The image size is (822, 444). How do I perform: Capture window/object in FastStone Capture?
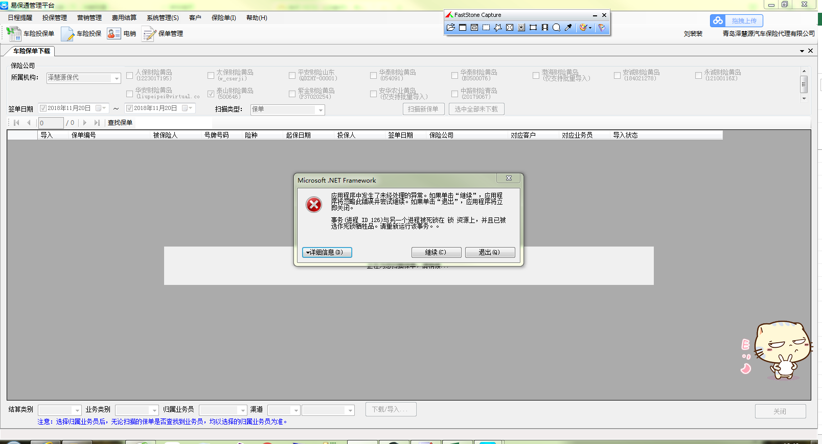coord(474,28)
